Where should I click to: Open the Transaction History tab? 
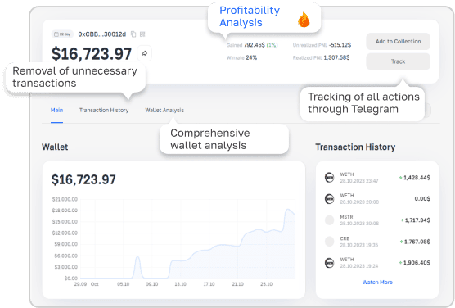pos(104,110)
